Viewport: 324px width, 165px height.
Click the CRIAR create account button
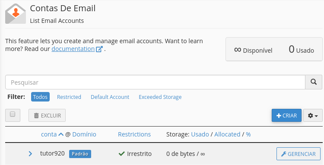tap(286, 115)
